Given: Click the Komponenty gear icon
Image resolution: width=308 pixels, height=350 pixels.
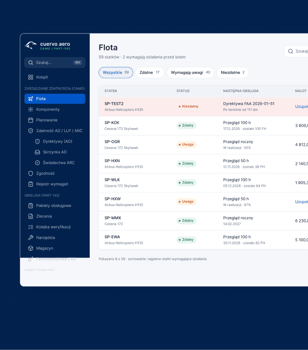Looking at the screenshot, I should pyautogui.click(x=30, y=109).
